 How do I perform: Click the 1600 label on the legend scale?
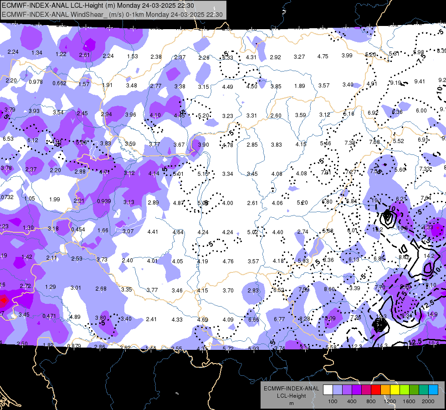[x=409, y=401]
